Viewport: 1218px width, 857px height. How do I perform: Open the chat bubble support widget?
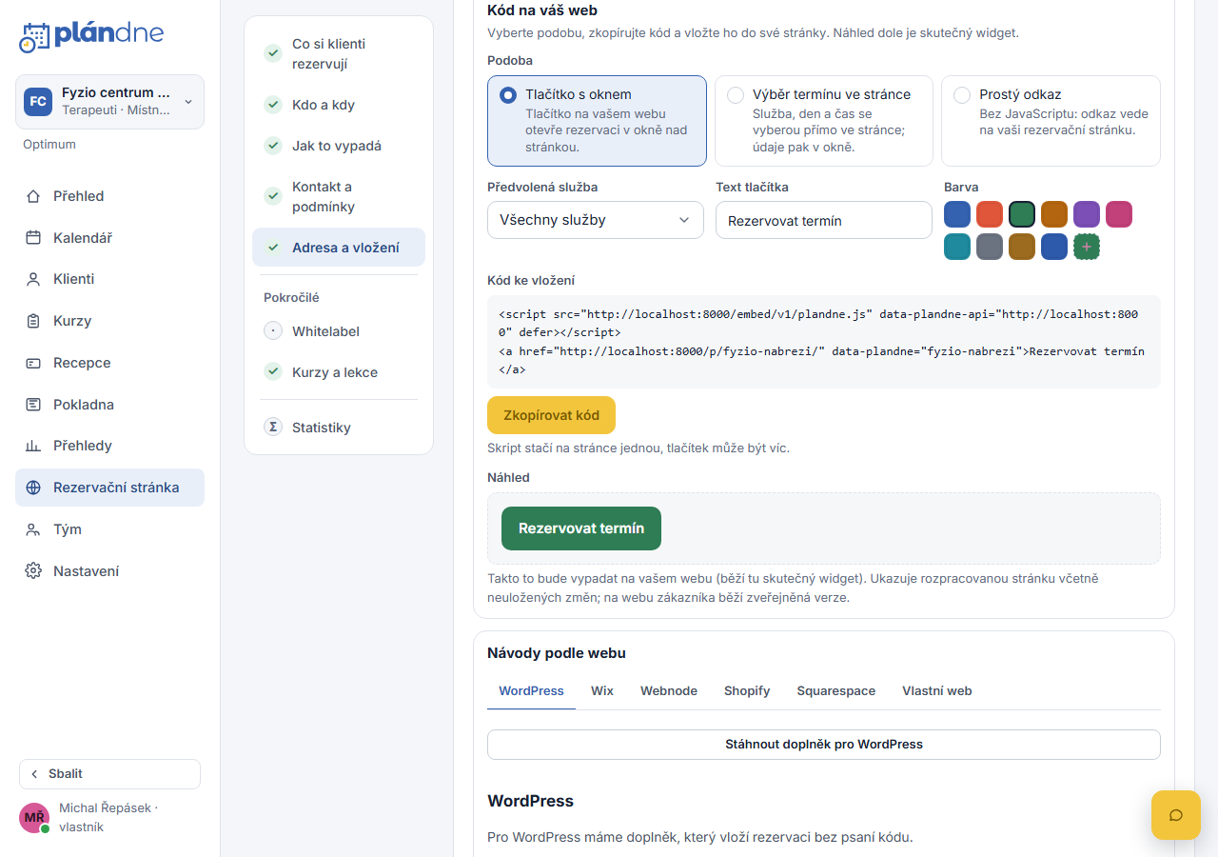pos(1176,815)
